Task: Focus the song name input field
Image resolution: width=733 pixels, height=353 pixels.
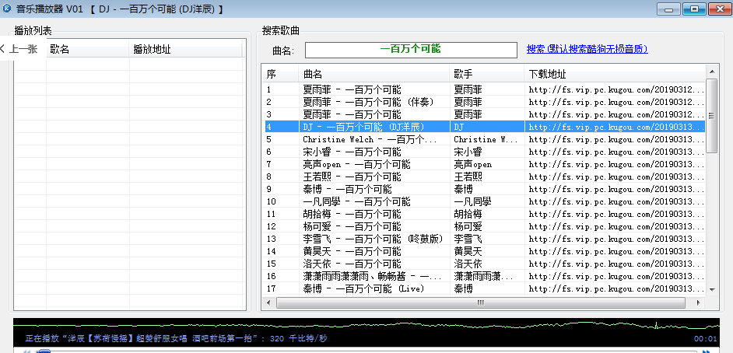Action: 411,50
